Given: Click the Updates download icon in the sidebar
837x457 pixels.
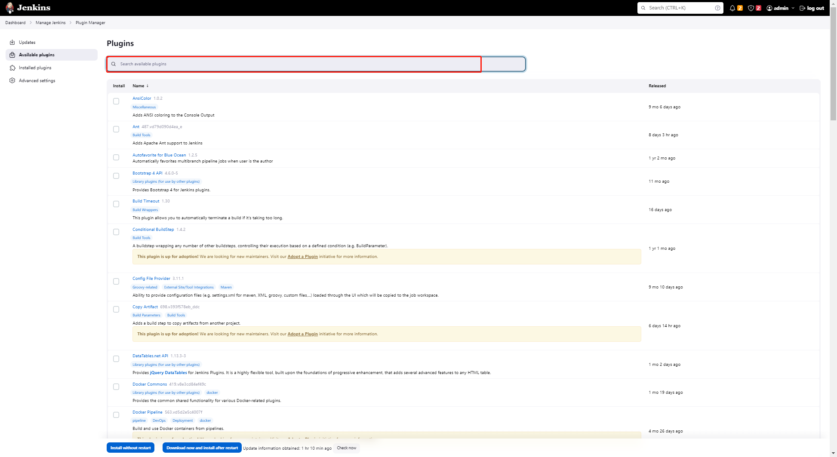Looking at the screenshot, I should (x=12, y=42).
